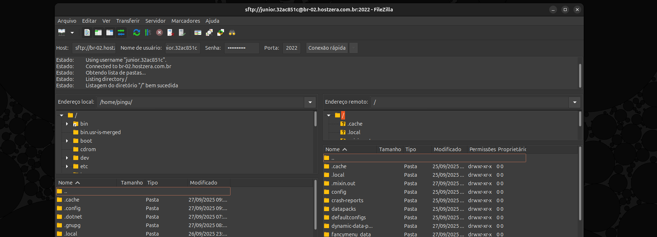Toggle the transfer queue display
This screenshot has height=237, width=657.
pyautogui.click(x=121, y=33)
